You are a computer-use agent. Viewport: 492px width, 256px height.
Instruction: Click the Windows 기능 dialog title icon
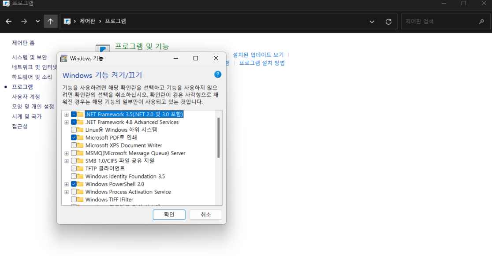point(63,58)
